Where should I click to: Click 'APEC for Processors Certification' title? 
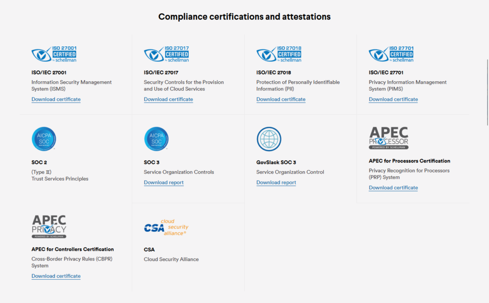pos(409,161)
